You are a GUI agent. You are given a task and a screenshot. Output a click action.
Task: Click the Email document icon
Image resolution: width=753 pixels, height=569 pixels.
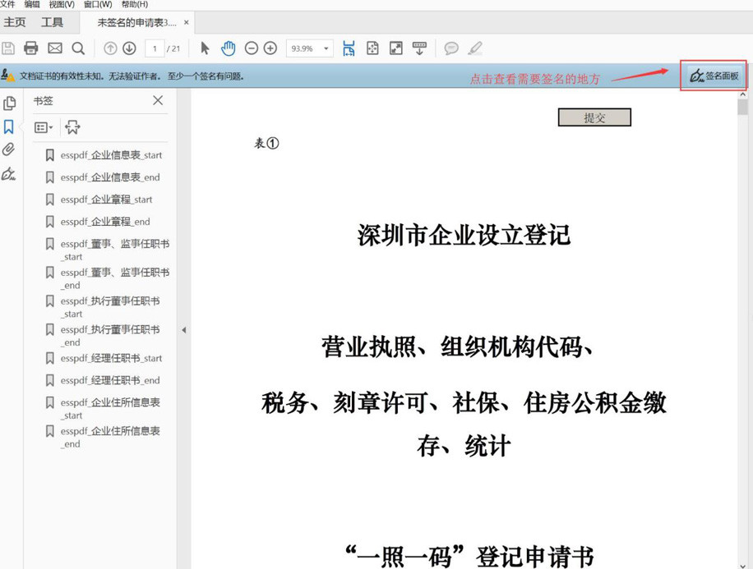54,48
